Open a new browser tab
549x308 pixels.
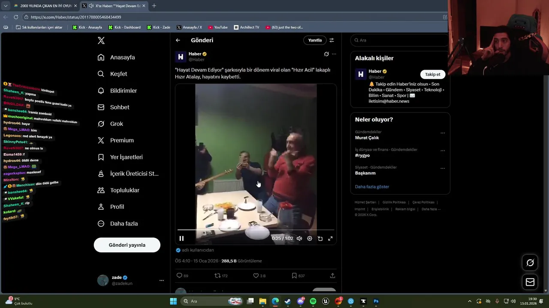point(154,6)
